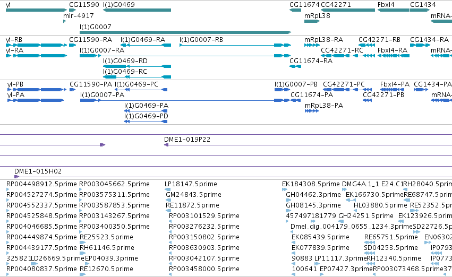
Task: Click the CG42271-RC transcript label
Action: (342, 50)
